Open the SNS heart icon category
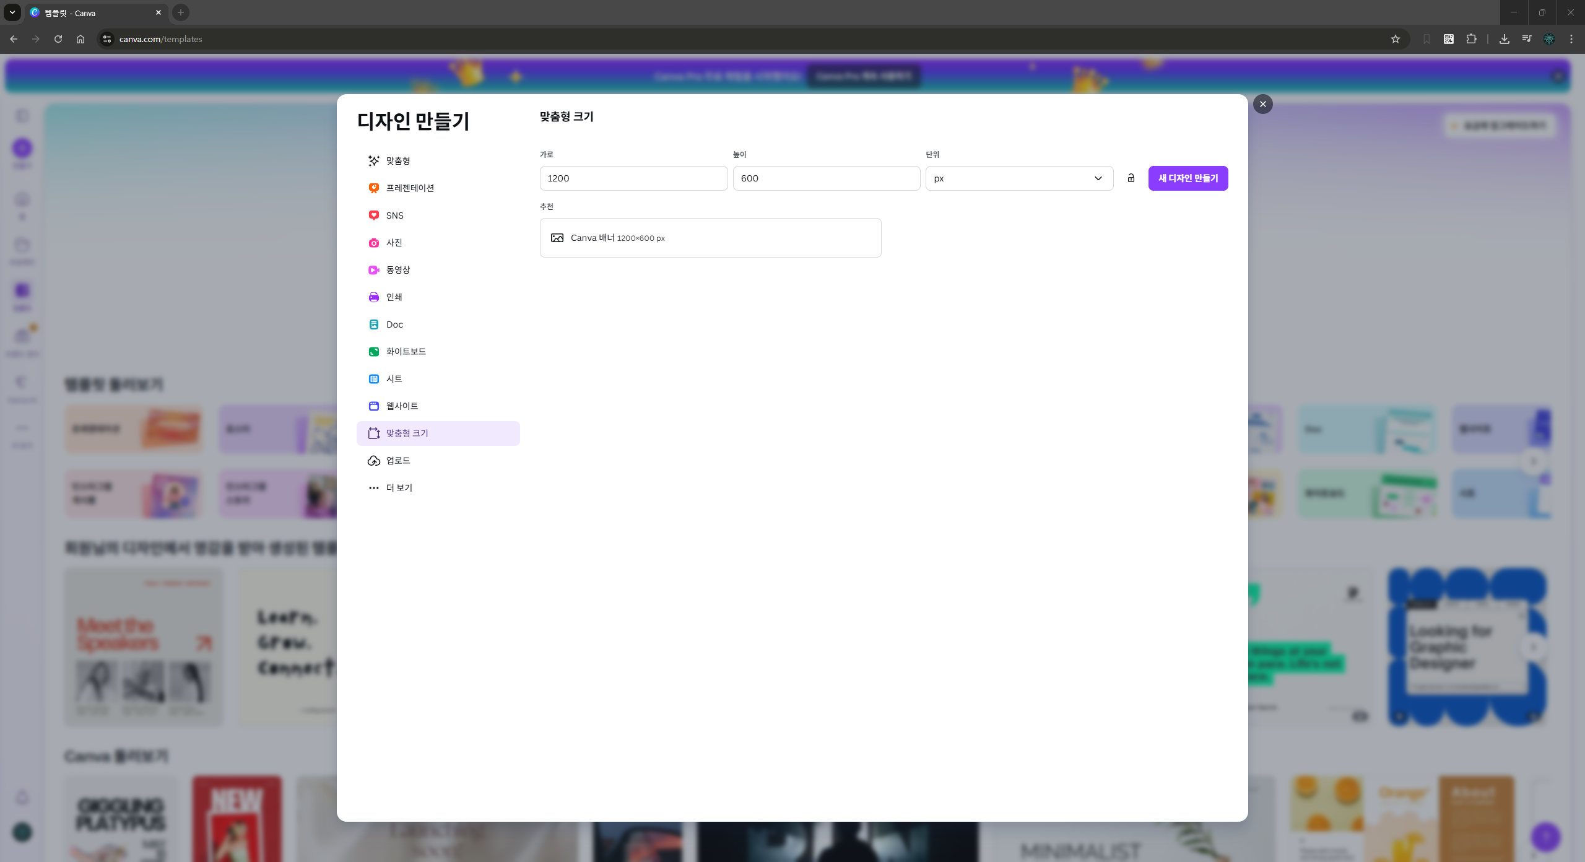The width and height of the screenshot is (1585, 862). point(373,215)
